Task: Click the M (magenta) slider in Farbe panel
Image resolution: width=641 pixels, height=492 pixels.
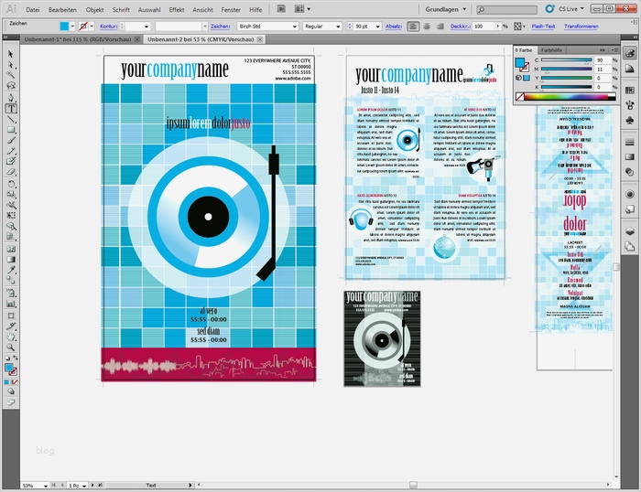Action: pos(566,69)
